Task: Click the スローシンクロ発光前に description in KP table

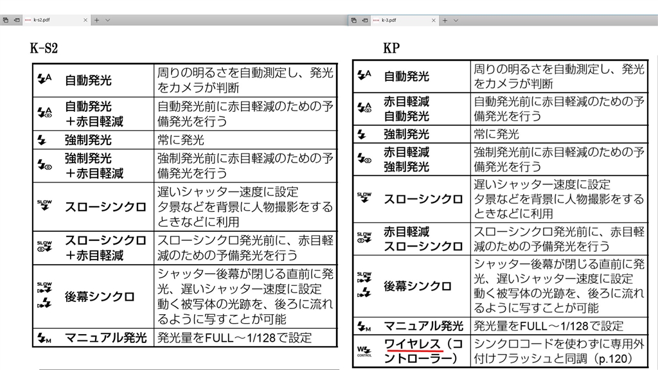Action: [560, 239]
